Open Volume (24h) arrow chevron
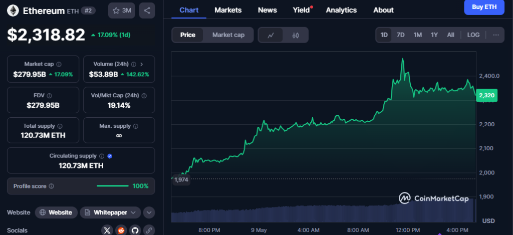Screen dimensions: 513x235 point(141,64)
